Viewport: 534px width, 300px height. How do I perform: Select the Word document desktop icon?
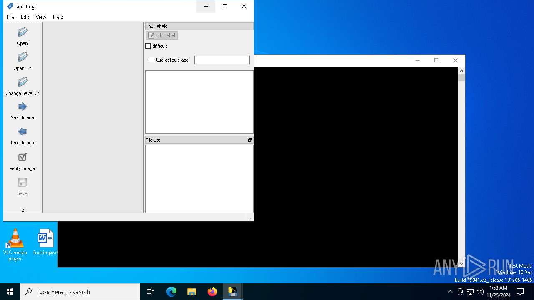[x=45, y=242]
